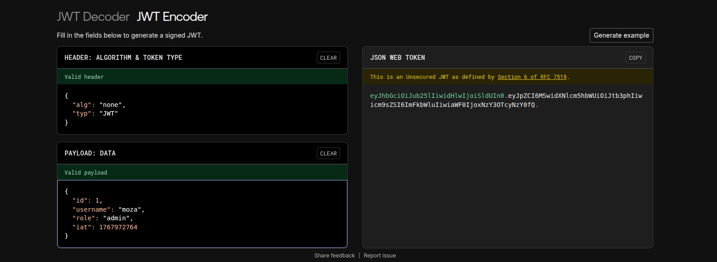Open the Report issue link
The image size is (717, 262).
[x=380, y=256]
